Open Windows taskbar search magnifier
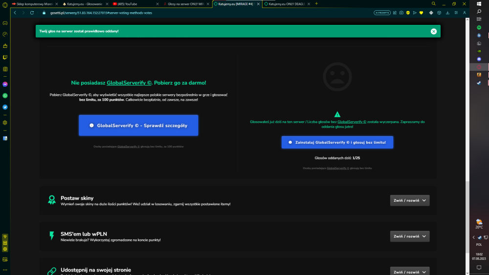 click(x=479, y=12)
